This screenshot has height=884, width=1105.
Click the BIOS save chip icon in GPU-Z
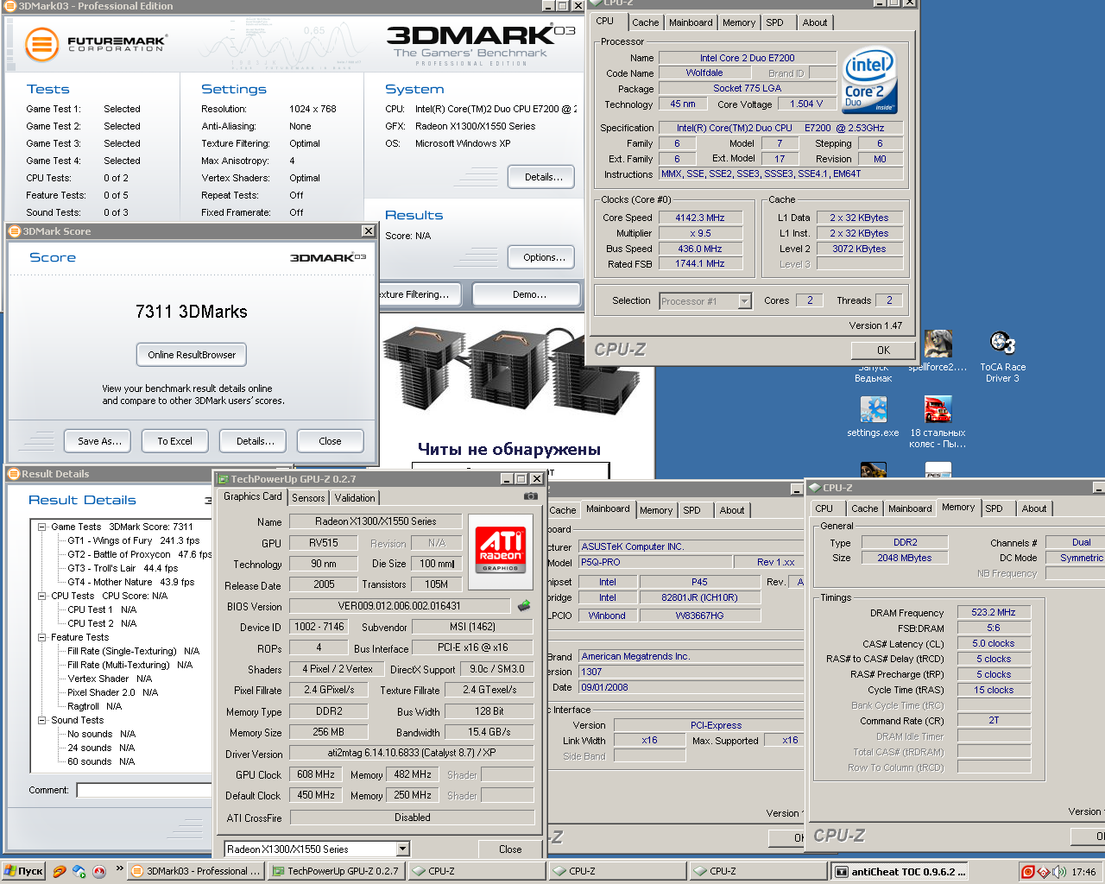coord(524,606)
